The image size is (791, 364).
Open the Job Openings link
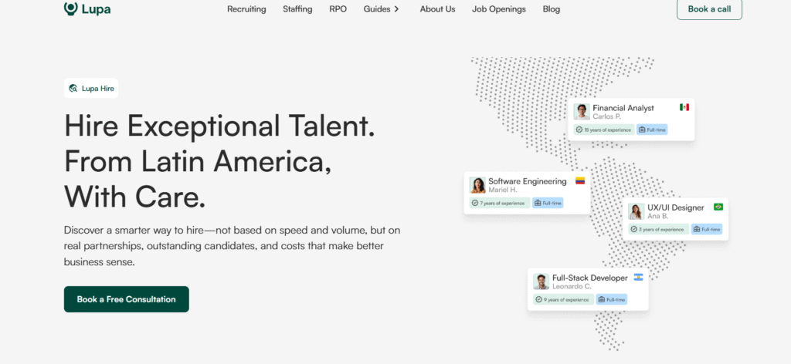coord(499,9)
